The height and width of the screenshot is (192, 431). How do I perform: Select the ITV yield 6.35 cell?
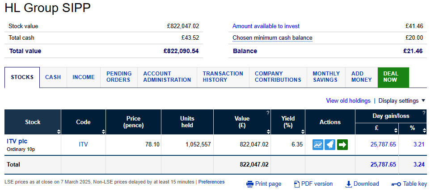(288, 145)
